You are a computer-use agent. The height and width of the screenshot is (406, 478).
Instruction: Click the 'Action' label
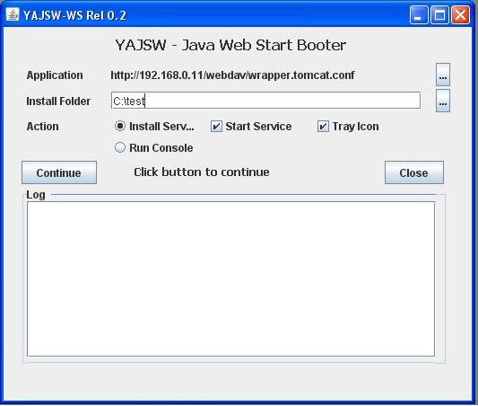(x=43, y=127)
